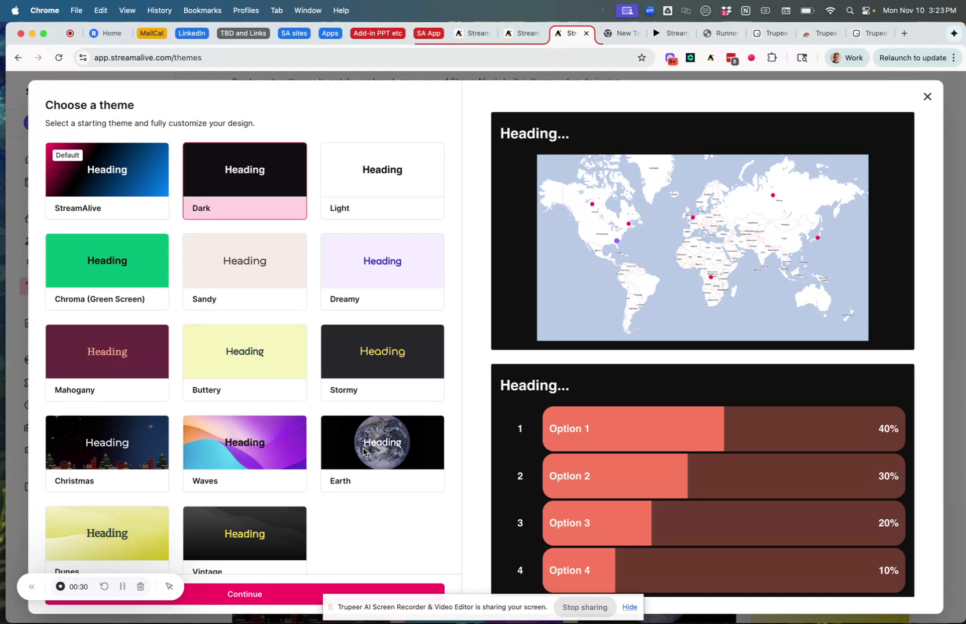966x624 pixels.
Task: Stop the screen recording
Action: click(x=60, y=586)
